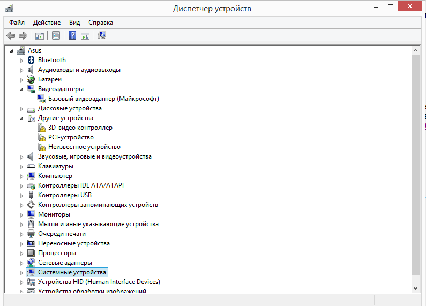Open the Вид menu
Viewport: 426px width, 306px height.
click(74, 23)
